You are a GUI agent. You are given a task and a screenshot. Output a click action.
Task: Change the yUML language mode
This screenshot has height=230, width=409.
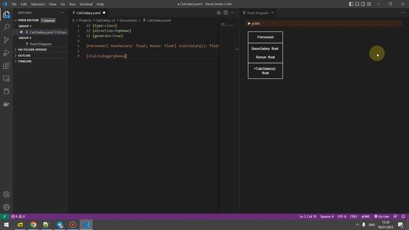pos(366,217)
